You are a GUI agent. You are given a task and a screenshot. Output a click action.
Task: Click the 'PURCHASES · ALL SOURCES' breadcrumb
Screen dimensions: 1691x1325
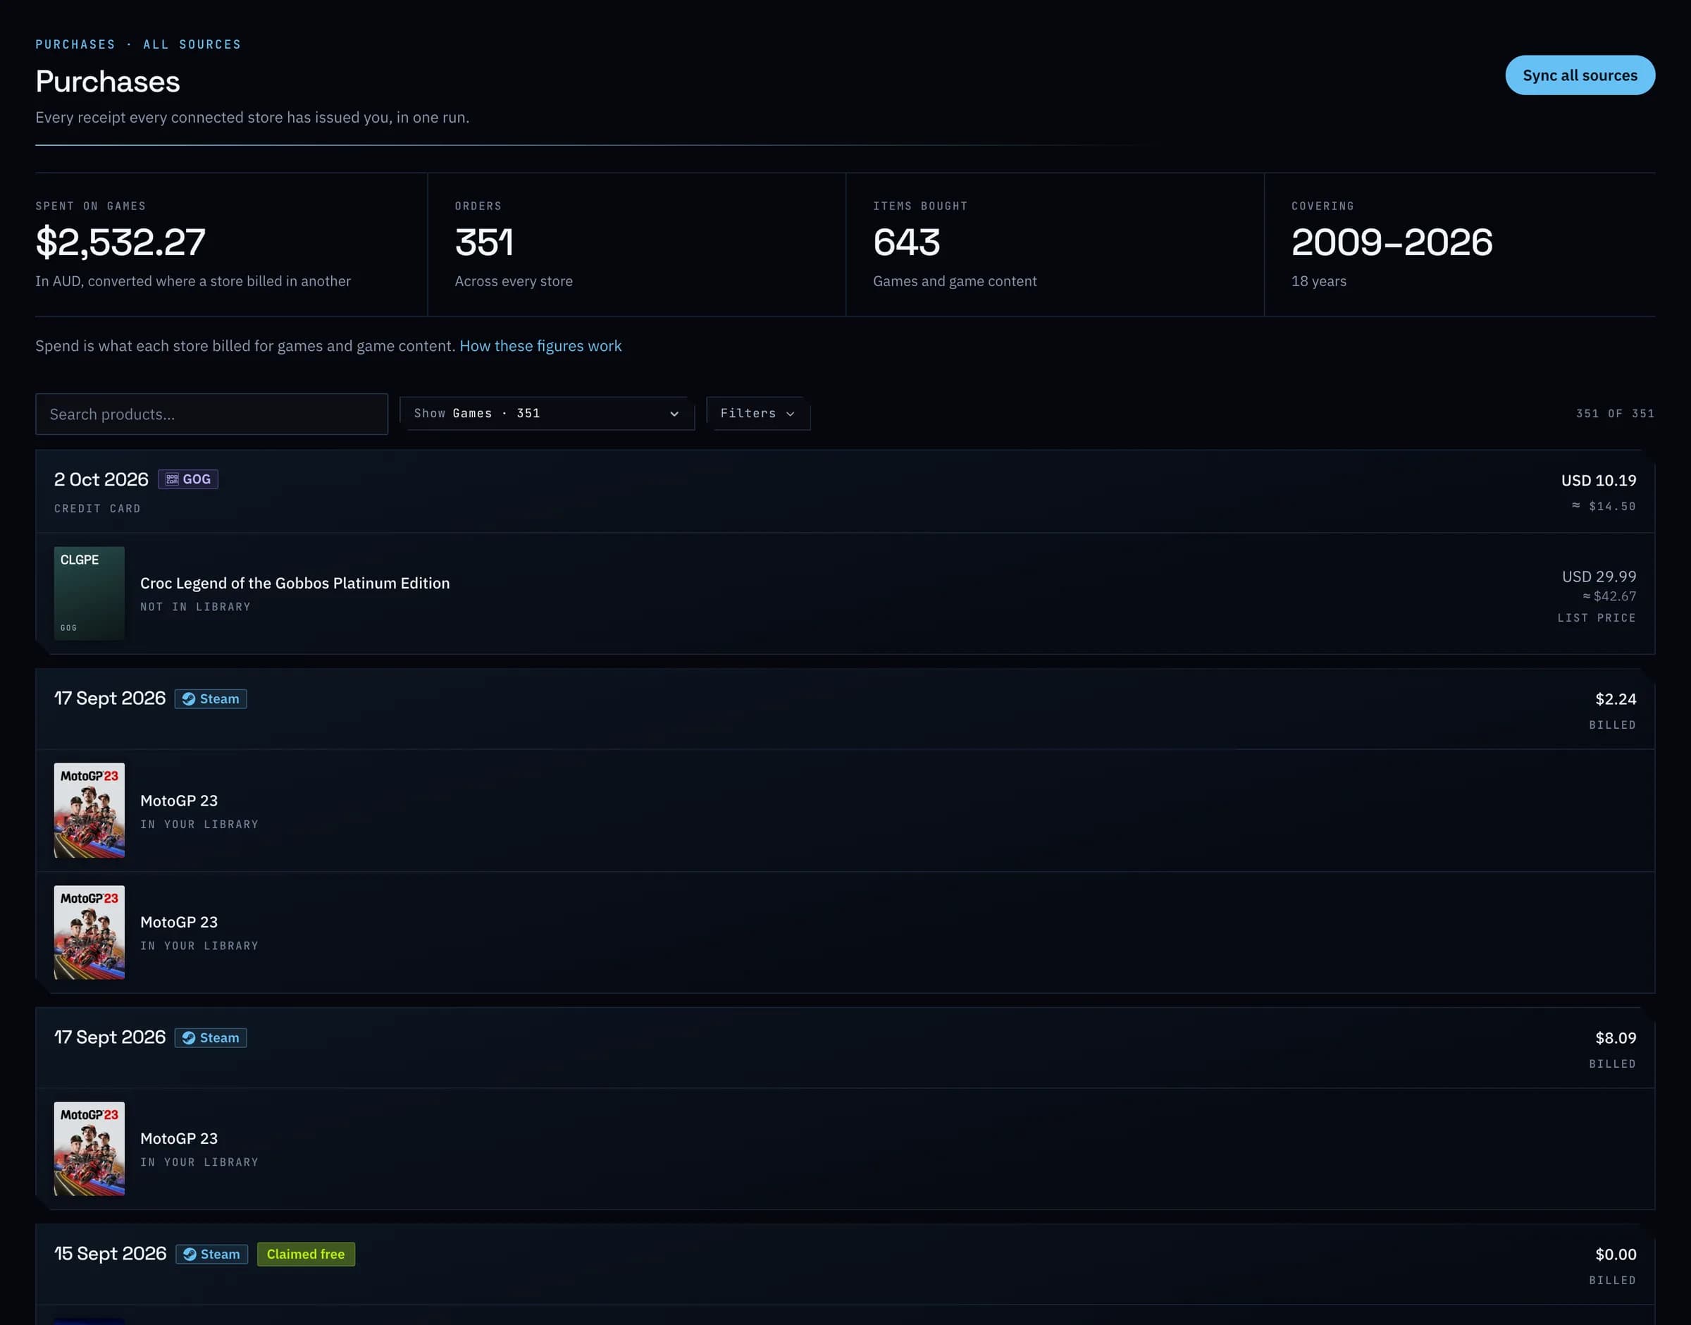pos(138,44)
